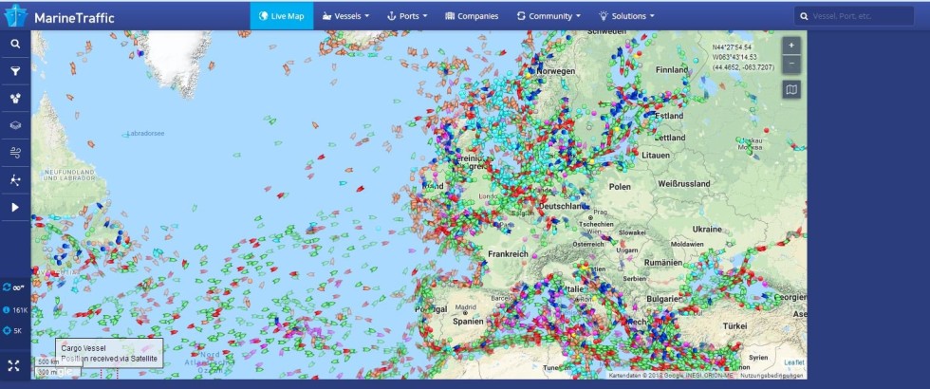930x389 pixels.
Task: Click the Neufundland und Labrador label
Action: tap(69, 175)
